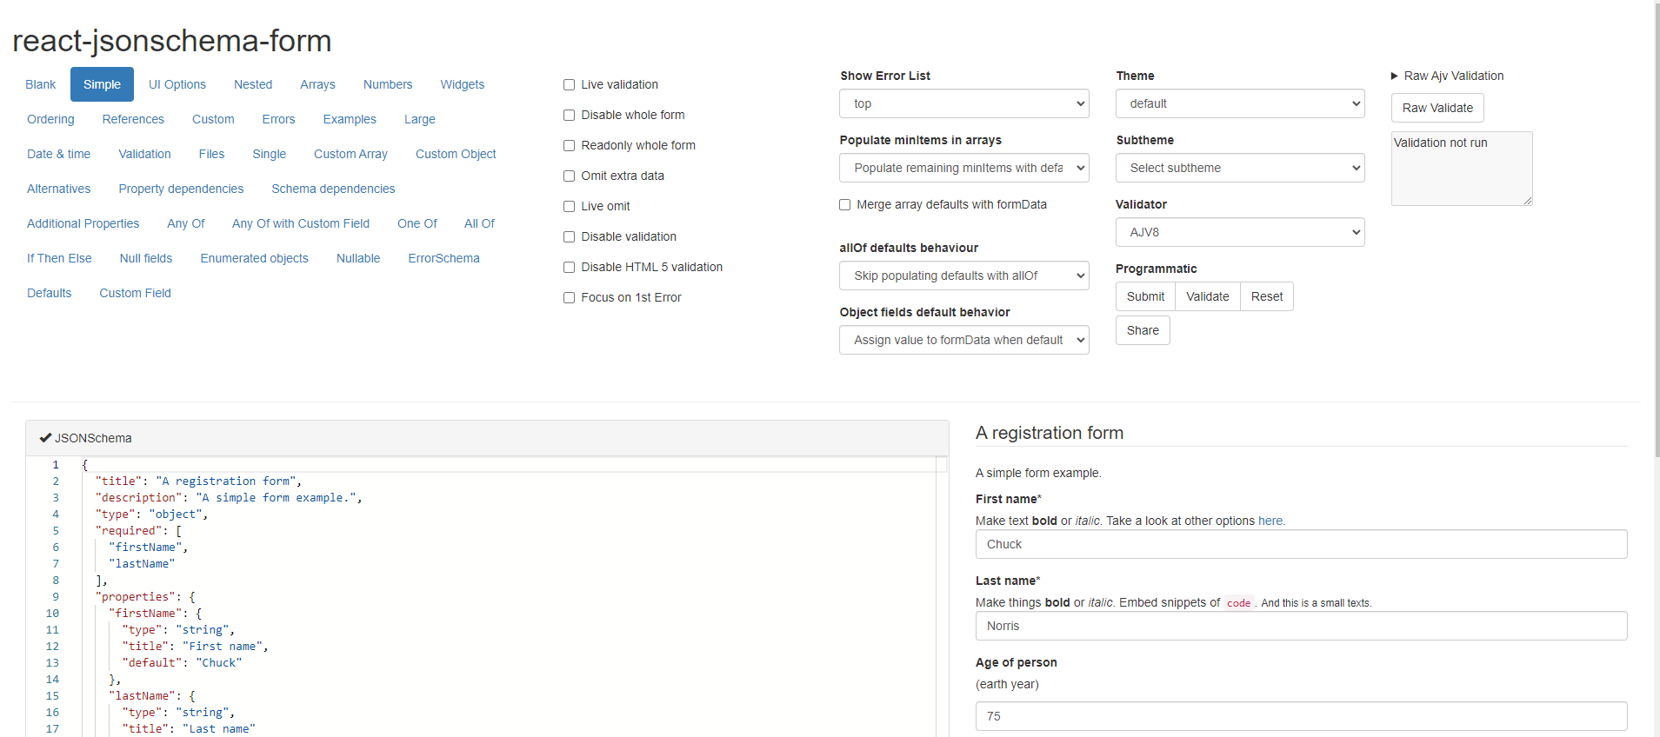Click the Last name input field
1660x737 pixels.
[x=1301, y=626]
